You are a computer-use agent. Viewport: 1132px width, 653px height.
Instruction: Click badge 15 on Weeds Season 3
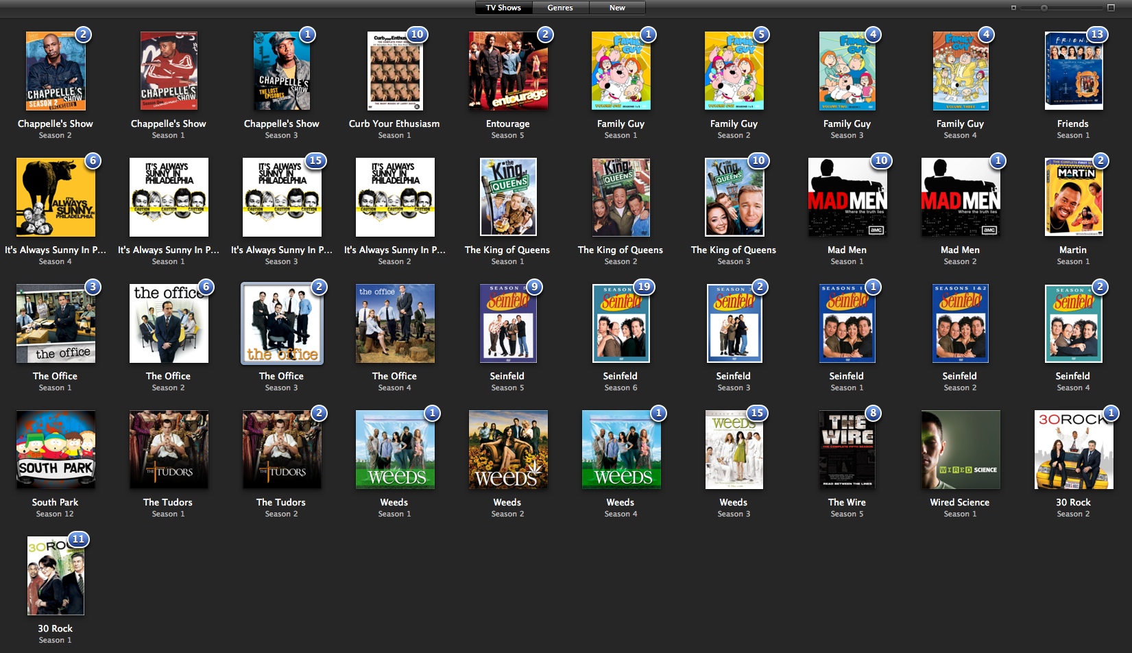click(x=757, y=413)
